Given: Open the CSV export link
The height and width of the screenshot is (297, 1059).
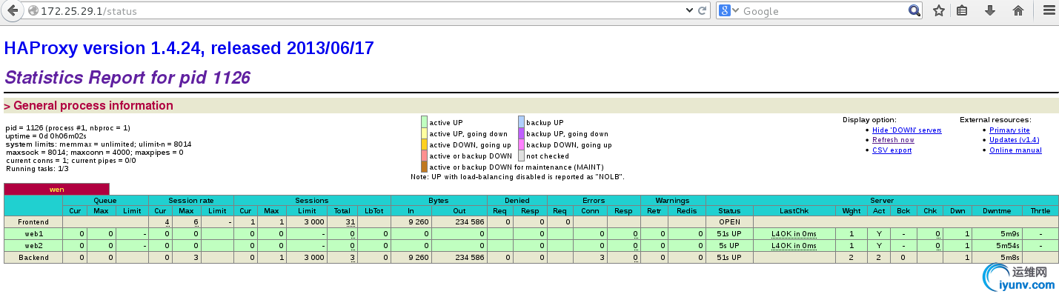Looking at the screenshot, I should point(892,150).
